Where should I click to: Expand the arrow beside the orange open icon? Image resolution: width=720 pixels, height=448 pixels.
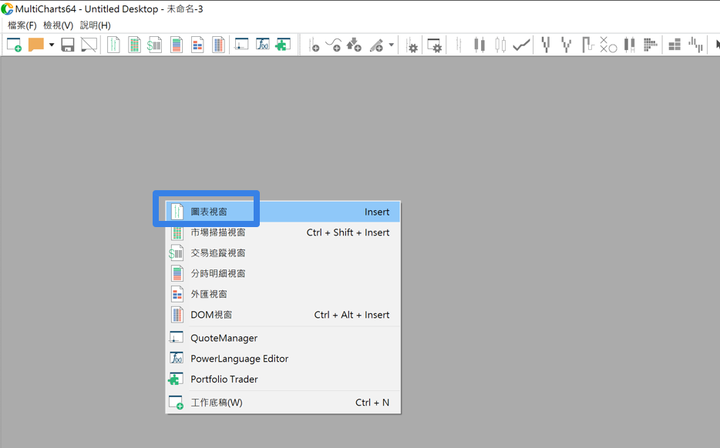point(52,45)
